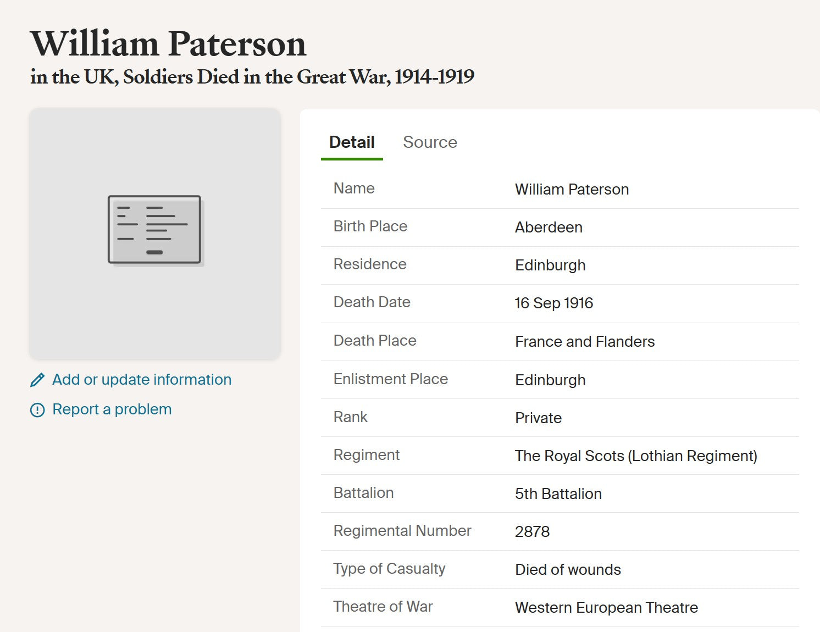
Task: Click the "Report a problem" link
Action: click(112, 409)
